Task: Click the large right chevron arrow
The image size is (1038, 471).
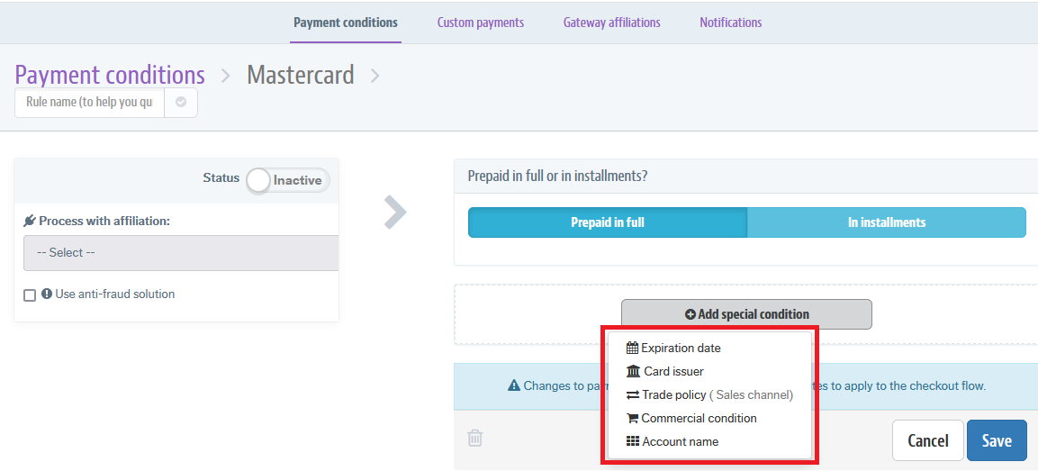Action: click(x=395, y=213)
